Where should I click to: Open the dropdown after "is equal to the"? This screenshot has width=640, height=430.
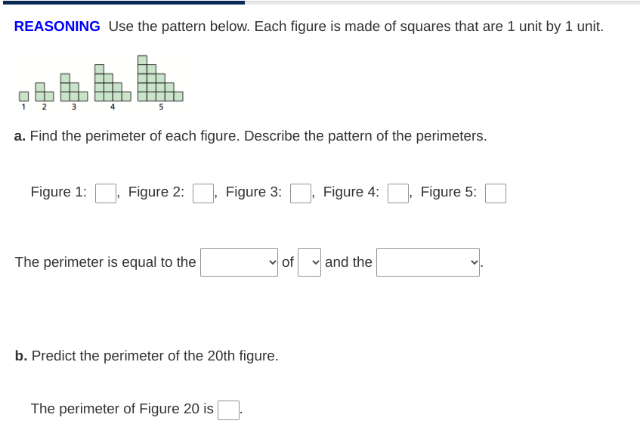pyautogui.click(x=240, y=262)
